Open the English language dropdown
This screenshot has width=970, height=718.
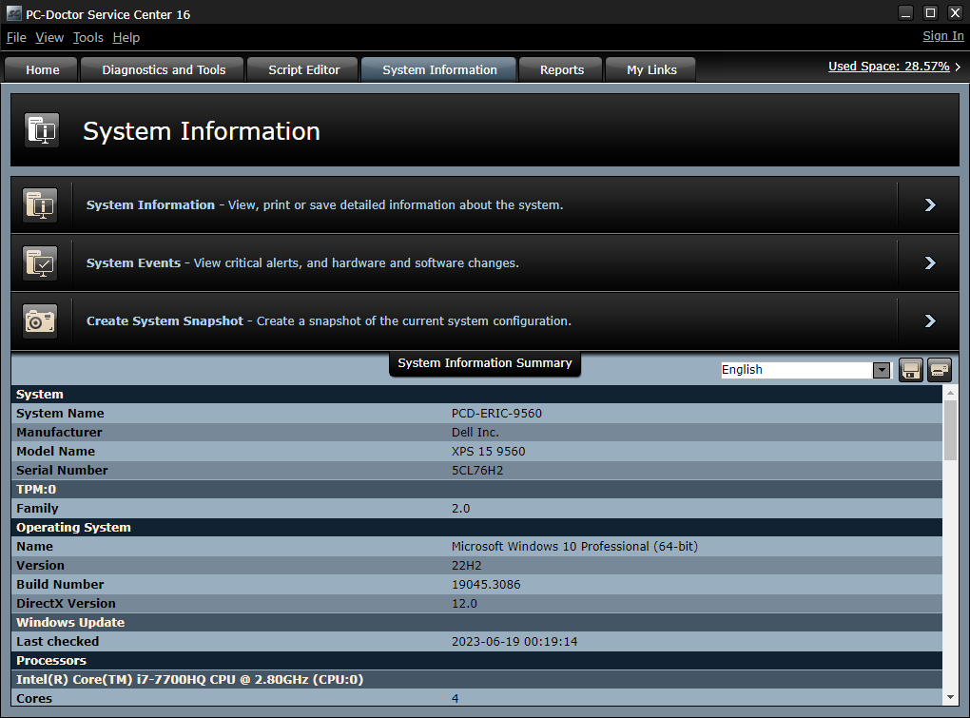click(881, 370)
